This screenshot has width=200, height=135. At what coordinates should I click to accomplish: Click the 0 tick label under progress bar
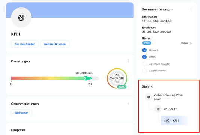coord(11,84)
